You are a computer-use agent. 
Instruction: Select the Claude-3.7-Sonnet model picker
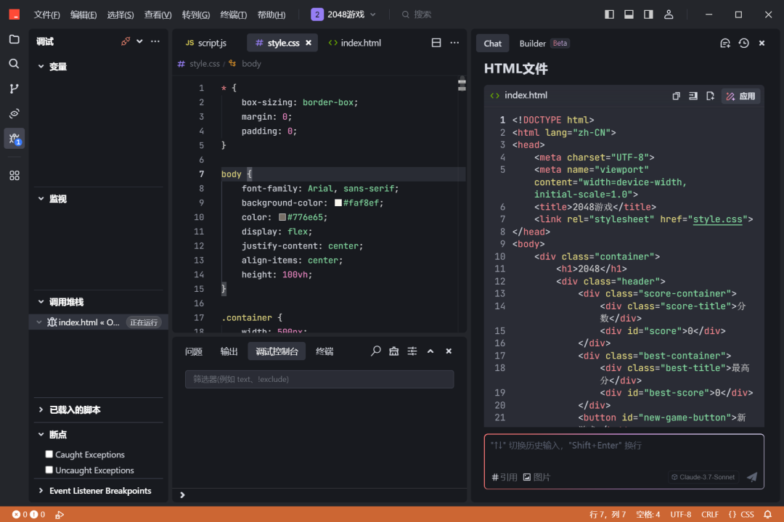703,477
